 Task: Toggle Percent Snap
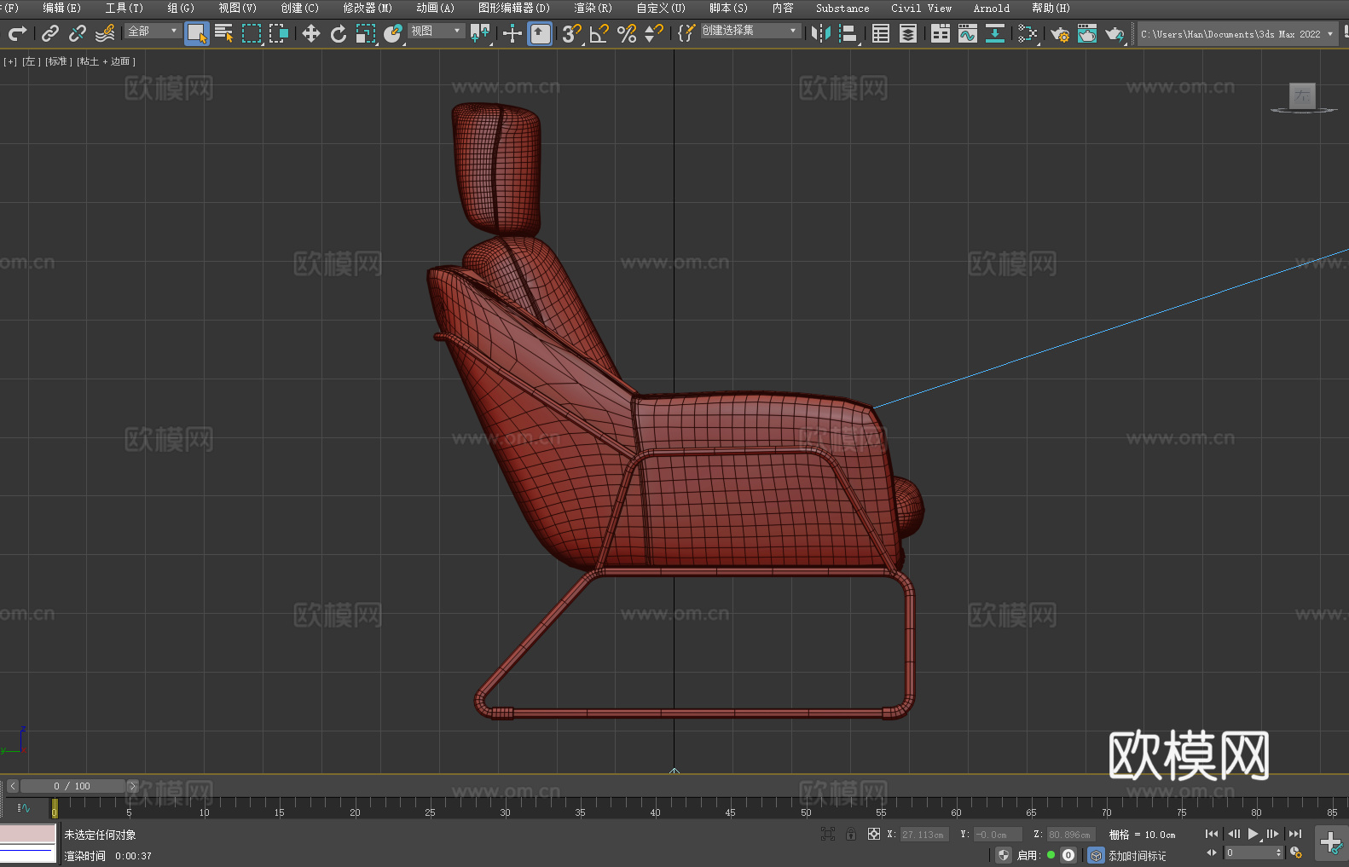tap(627, 33)
